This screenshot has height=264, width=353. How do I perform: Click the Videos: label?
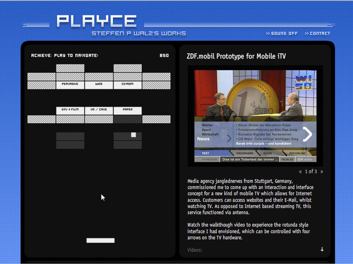[x=195, y=250]
